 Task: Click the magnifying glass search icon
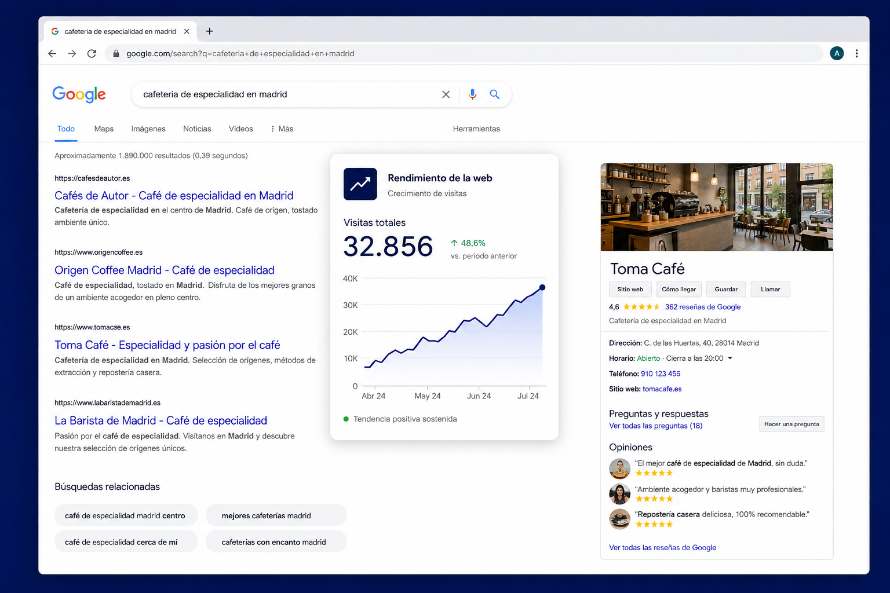click(494, 94)
